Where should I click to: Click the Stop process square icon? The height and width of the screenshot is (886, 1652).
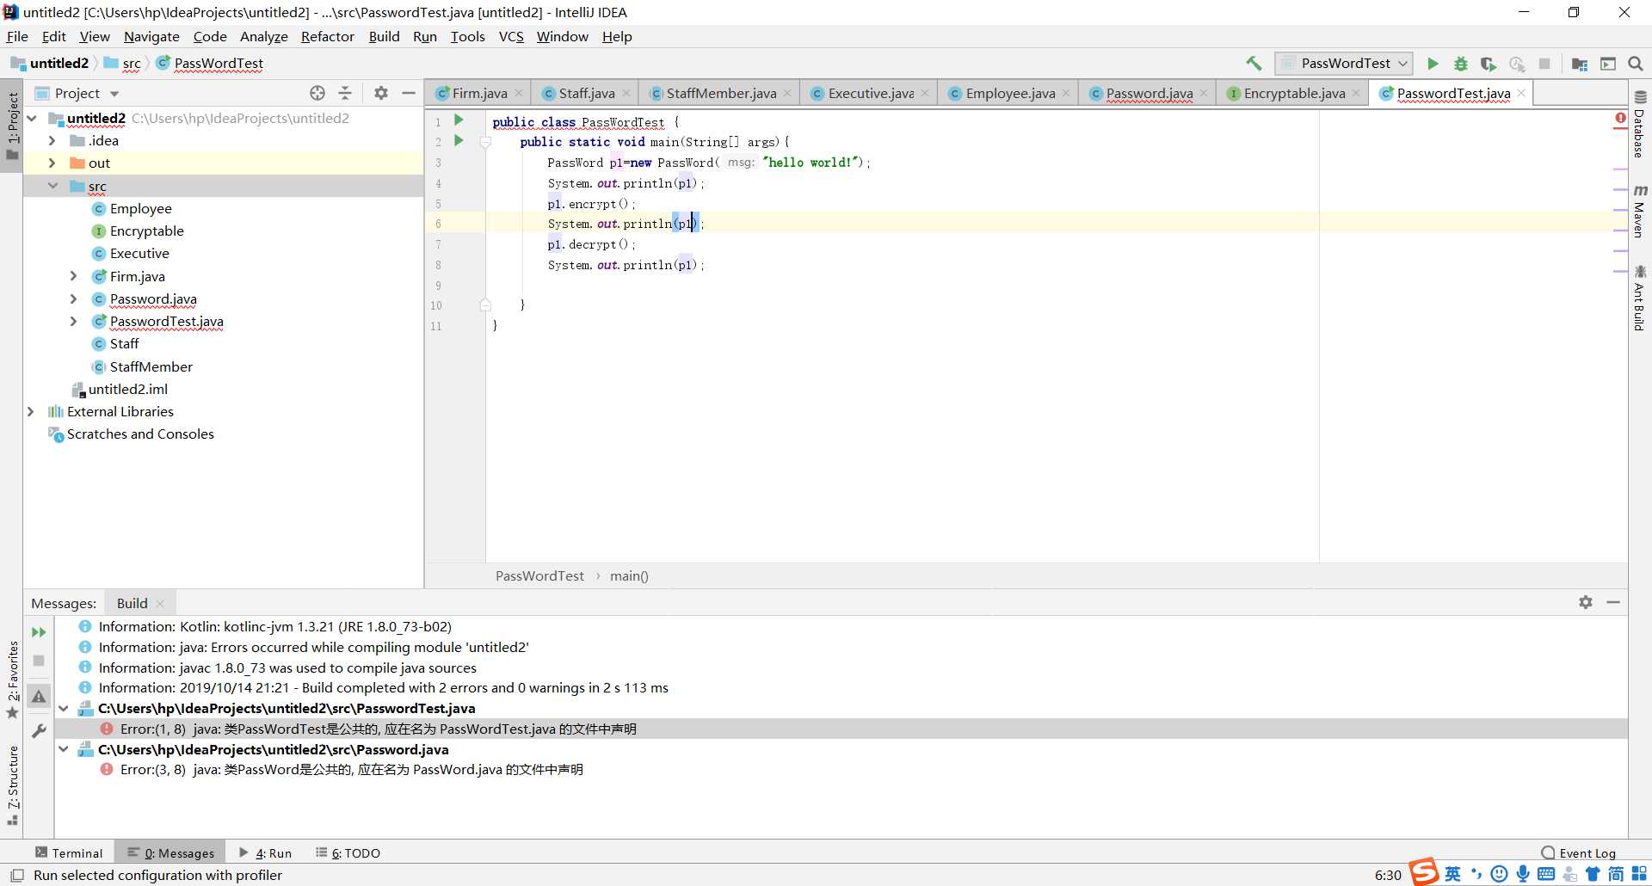point(1544,64)
